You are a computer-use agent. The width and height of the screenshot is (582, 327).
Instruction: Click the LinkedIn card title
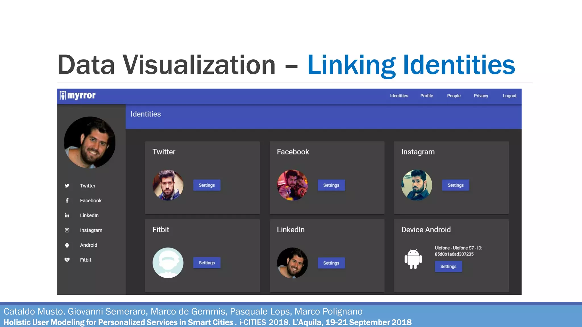[x=291, y=229]
